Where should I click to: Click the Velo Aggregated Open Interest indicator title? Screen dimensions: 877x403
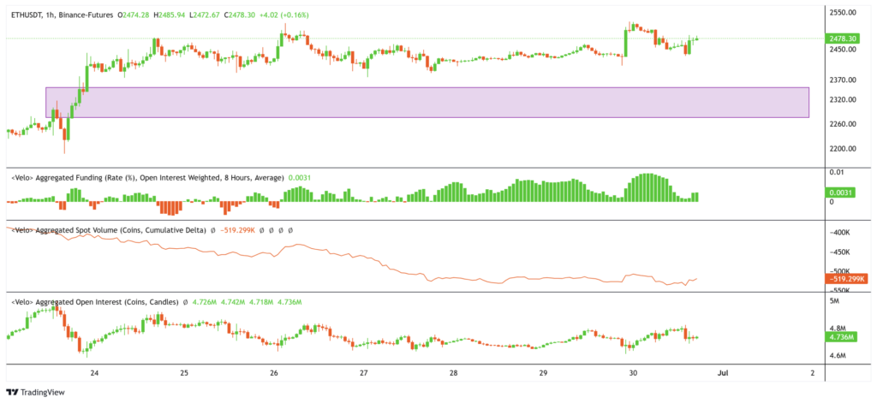click(x=96, y=302)
